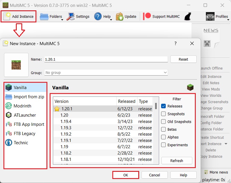The width and height of the screenshot is (231, 183).
Task: Select version 1.19.4 row
Action: click(x=103, y=121)
